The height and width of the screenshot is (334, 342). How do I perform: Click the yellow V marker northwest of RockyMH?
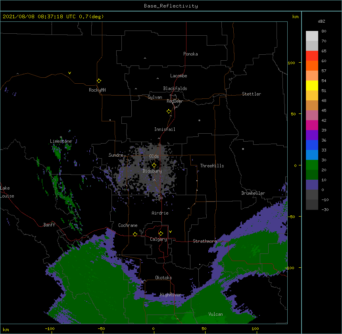69,73
